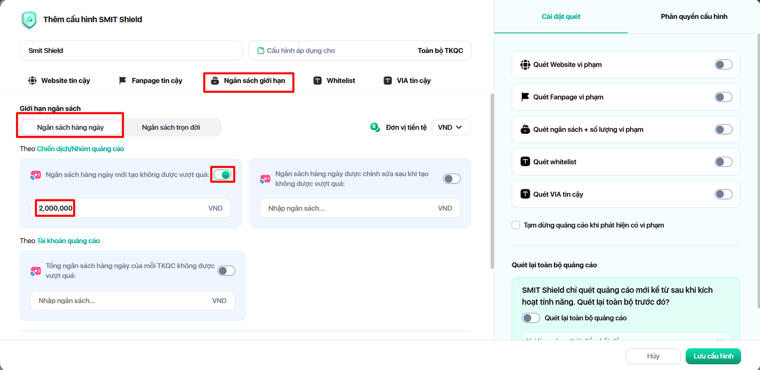This screenshot has height=370, width=760.
Task: Click the globe icon in Quét Website vi phạm
Action: (525, 65)
